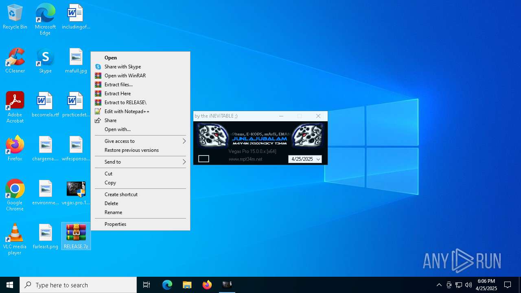Launch VLC media player shortcut
The height and width of the screenshot is (293, 521).
[x=15, y=239]
